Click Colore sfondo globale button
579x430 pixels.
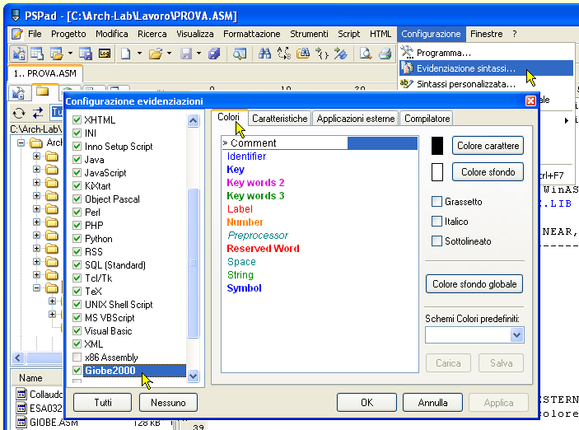(474, 283)
